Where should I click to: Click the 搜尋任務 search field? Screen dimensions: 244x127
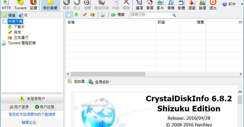coord(151,15)
